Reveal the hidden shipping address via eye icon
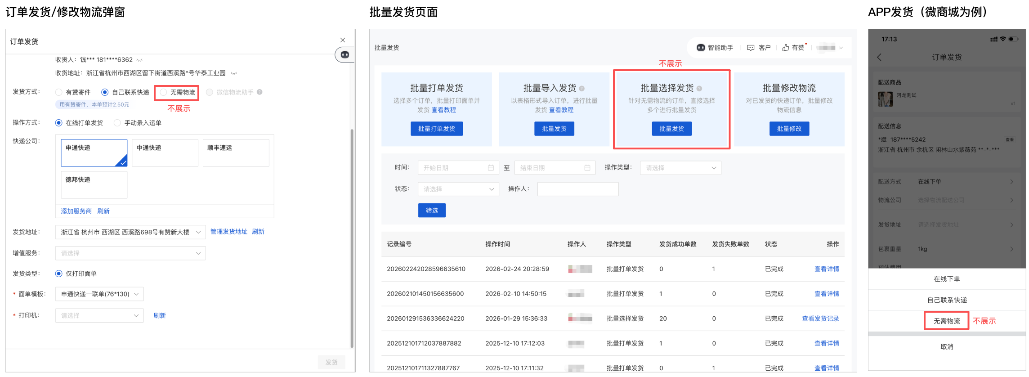1029x377 pixels. (233, 73)
